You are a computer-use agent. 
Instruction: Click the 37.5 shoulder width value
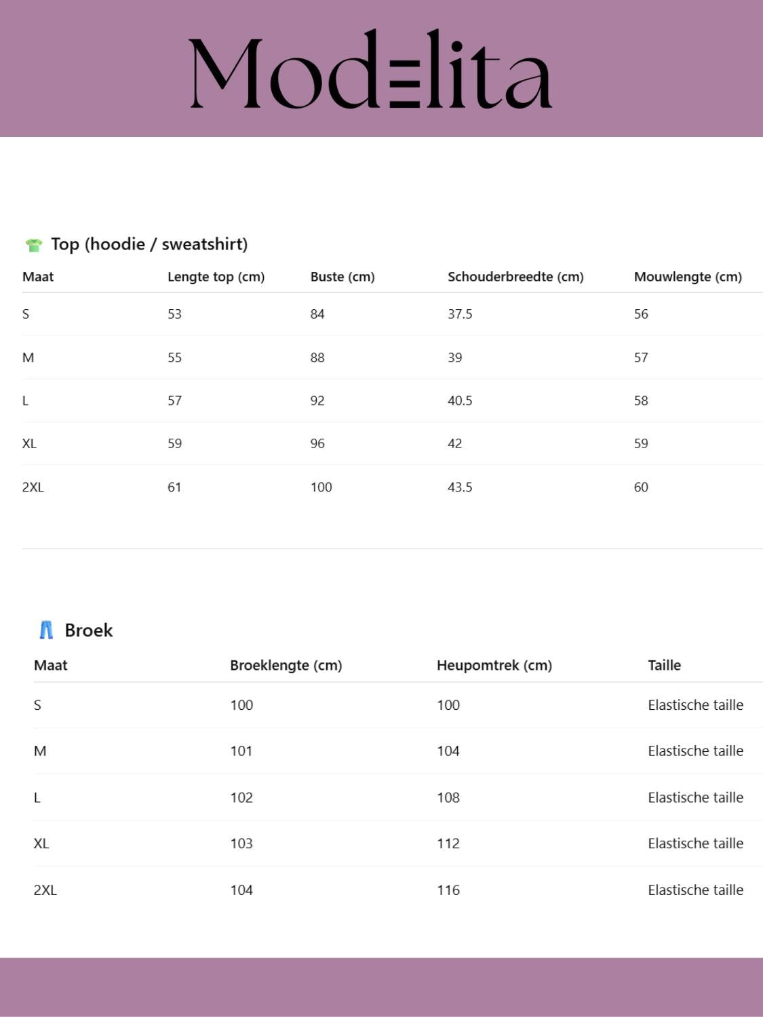tap(460, 314)
